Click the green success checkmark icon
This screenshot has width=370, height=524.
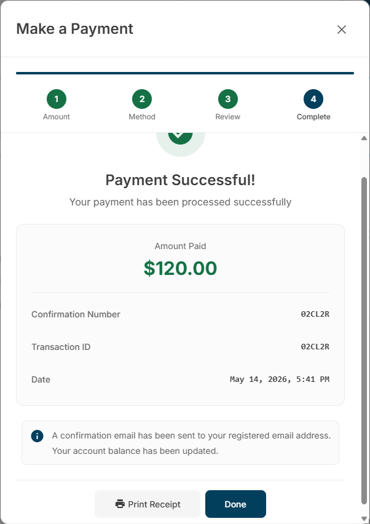click(x=180, y=138)
